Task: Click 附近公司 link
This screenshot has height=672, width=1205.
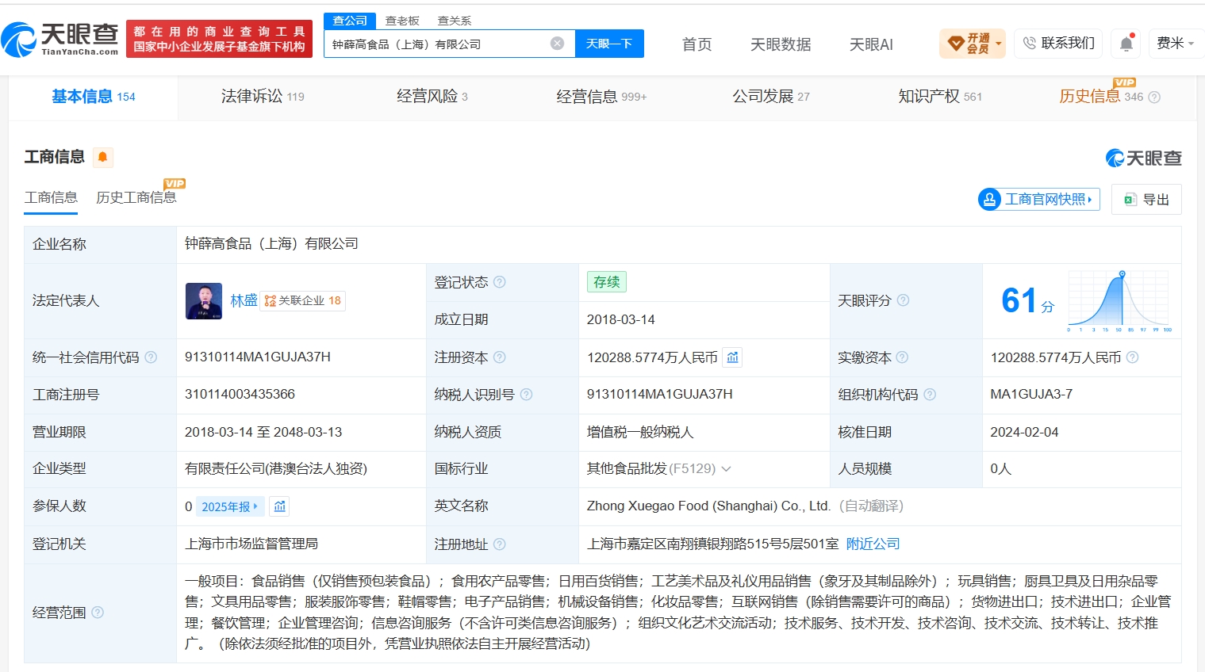Action: click(x=873, y=544)
